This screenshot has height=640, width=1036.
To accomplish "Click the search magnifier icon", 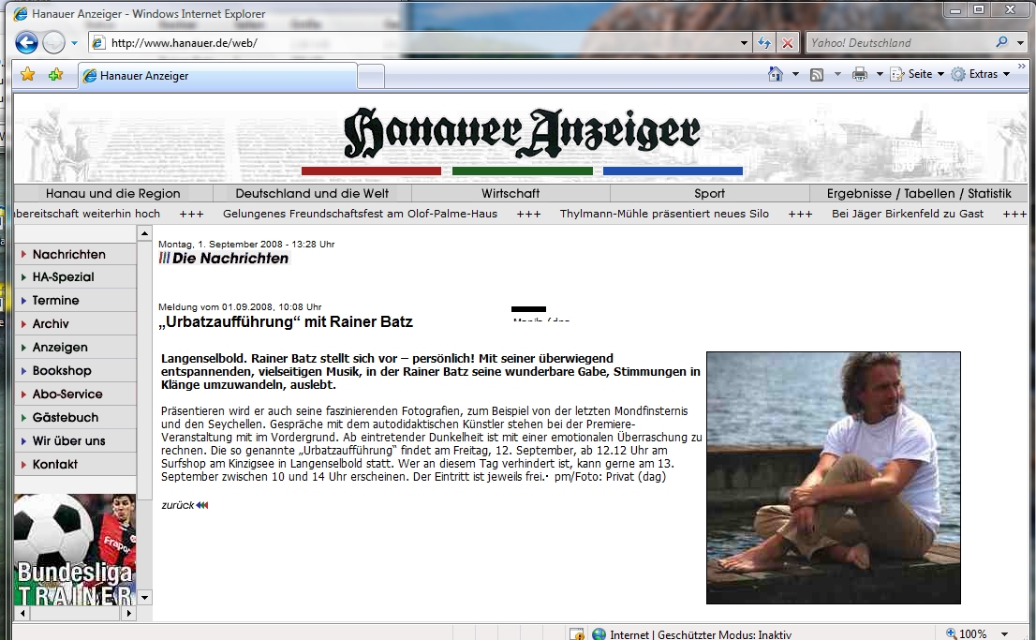I will (x=1001, y=42).
